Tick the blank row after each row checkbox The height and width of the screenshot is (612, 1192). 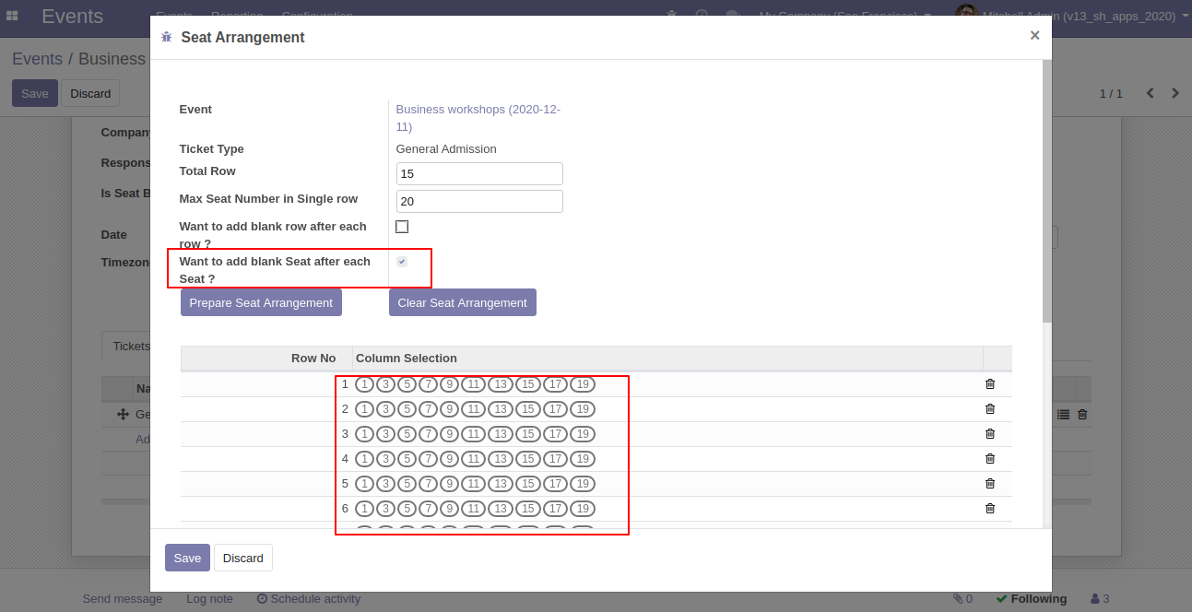point(402,227)
